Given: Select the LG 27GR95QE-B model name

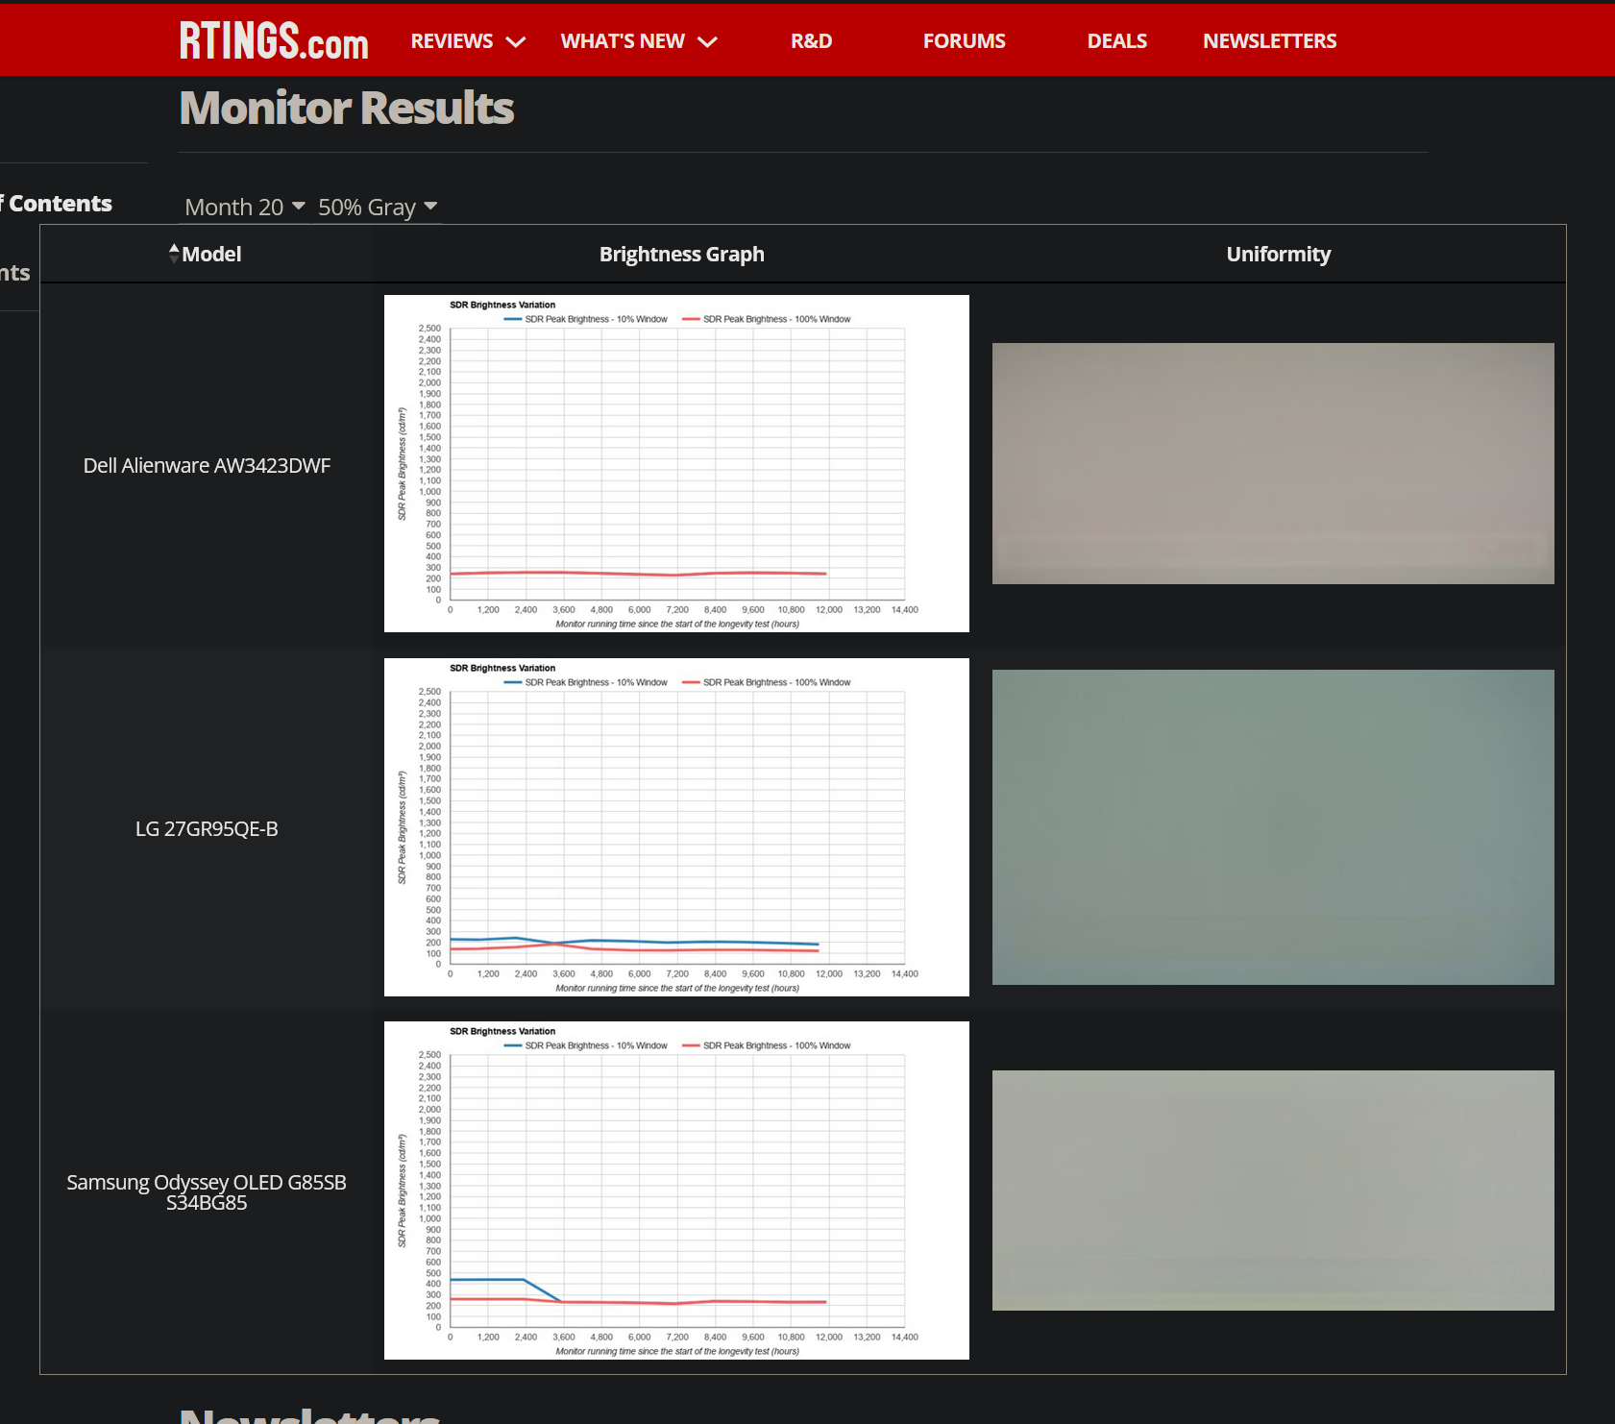Looking at the screenshot, I should click(x=206, y=828).
